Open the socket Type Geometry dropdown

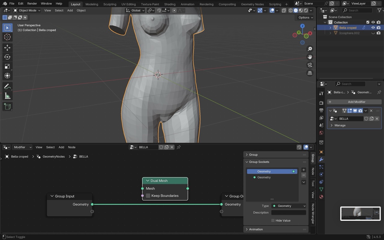coord(289,206)
